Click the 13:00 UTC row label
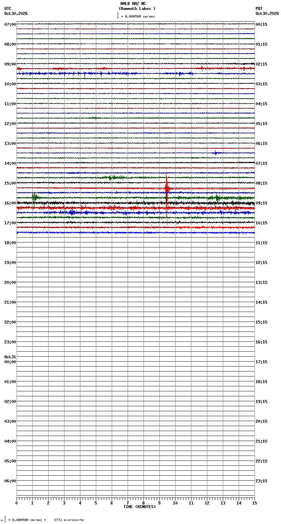The height and width of the screenshot is (524, 281). [x=10, y=144]
